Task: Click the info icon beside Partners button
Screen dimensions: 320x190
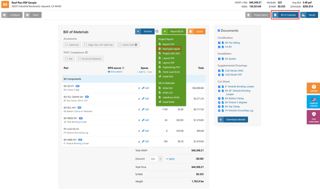Action: (x=157, y=32)
